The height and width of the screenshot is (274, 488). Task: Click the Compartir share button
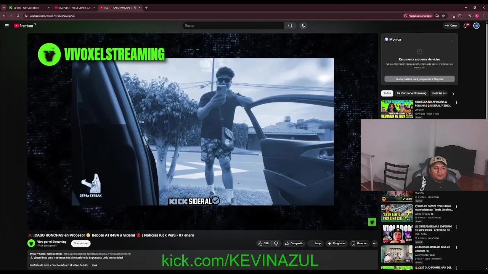tap(294, 244)
